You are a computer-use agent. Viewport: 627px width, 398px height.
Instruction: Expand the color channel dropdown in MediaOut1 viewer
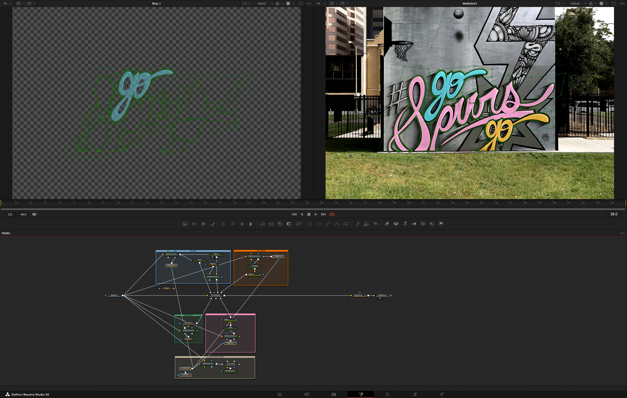(596, 3)
